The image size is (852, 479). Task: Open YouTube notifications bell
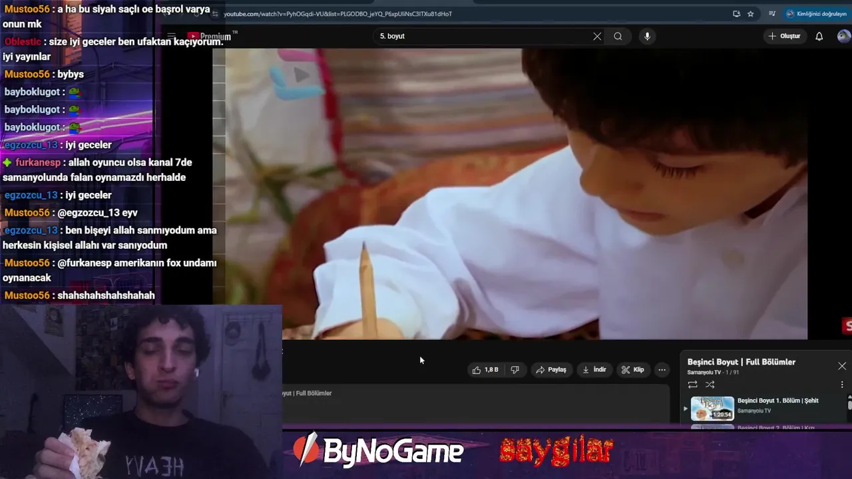[819, 37]
